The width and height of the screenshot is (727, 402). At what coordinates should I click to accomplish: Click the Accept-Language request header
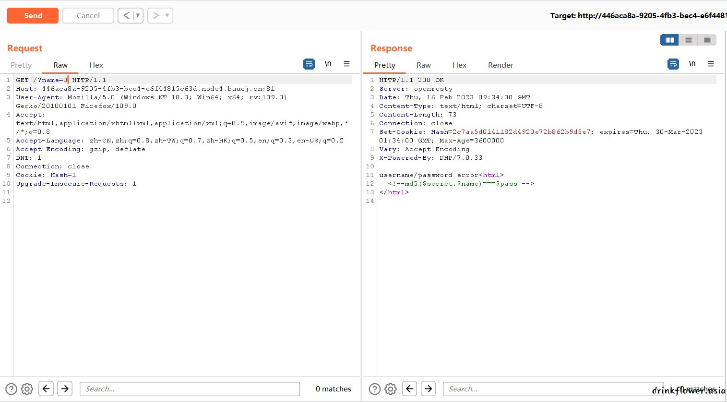pos(179,141)
